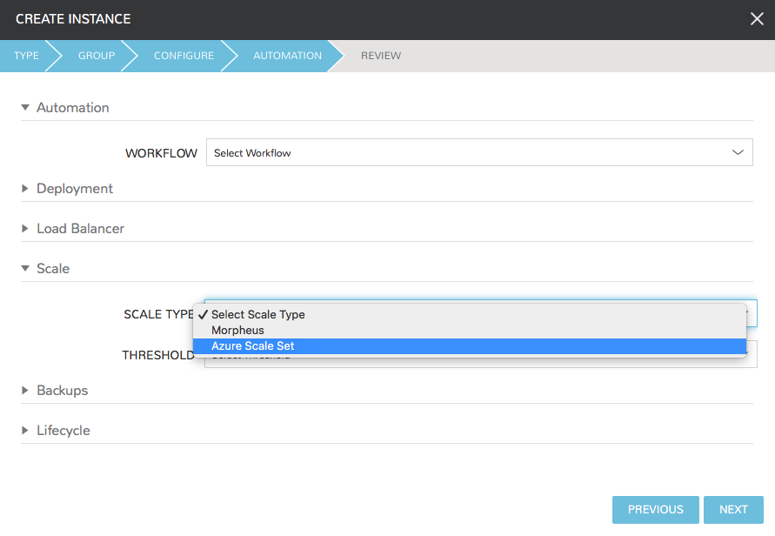The width and height of the screenshot is (775, 536).
Task: Go to the TYPE wizard step
Action: [26, 56]
